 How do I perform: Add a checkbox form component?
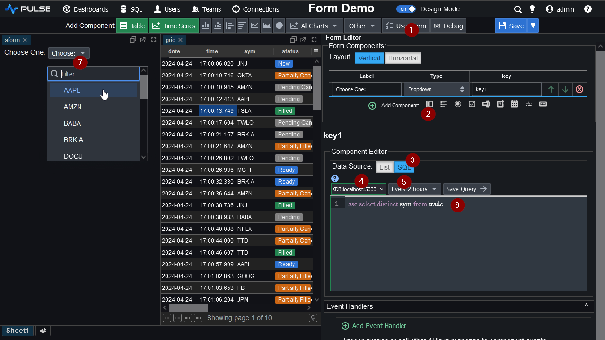(x=472, y=104)
